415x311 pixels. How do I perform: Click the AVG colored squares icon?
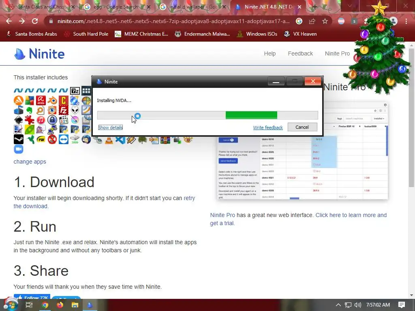click(30, 100)
